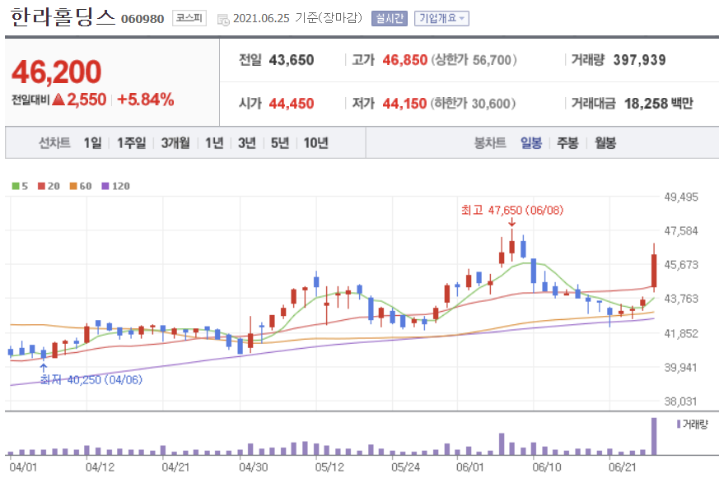This screenshot has width=719, height=478.
Task: Click the tall red candlestick at chart's right end
Action: (654, 270)
